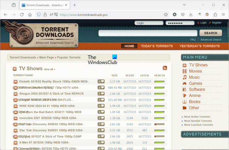Select Anime in the main menu
Viewport: 229px width, 150px height.
coord(195,96)
